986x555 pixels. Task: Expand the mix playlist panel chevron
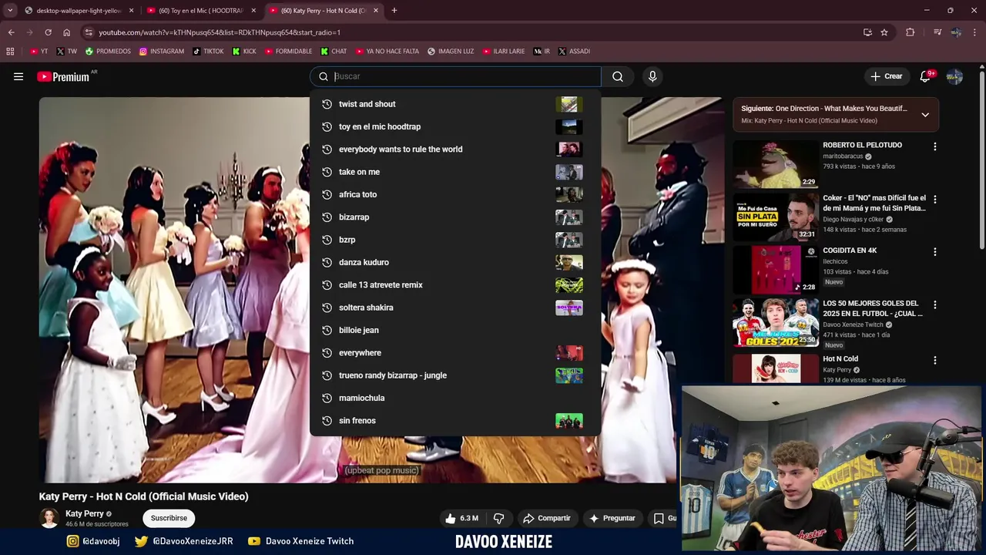(x=925, y=115)
